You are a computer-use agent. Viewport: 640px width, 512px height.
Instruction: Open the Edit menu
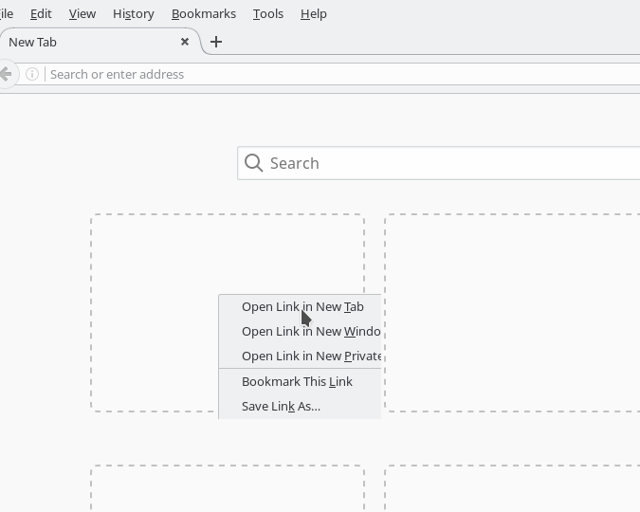point(41,13)
